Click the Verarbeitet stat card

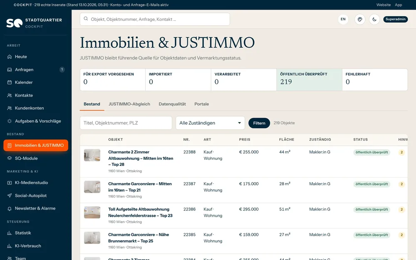[243, 79]
